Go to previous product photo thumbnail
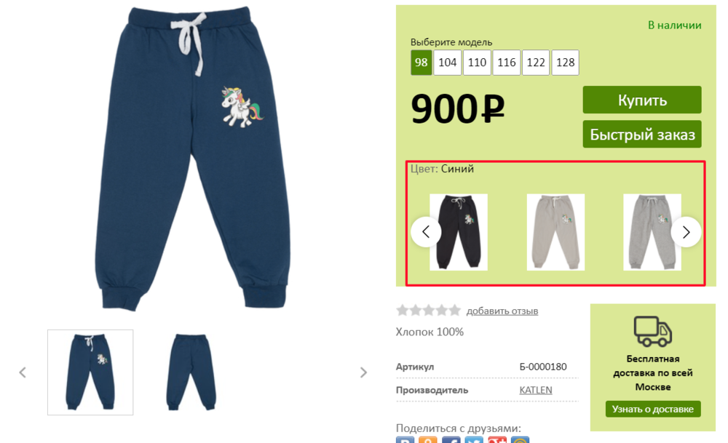The height and width of the screenshot is (443, 728). [x=23, y=372]
